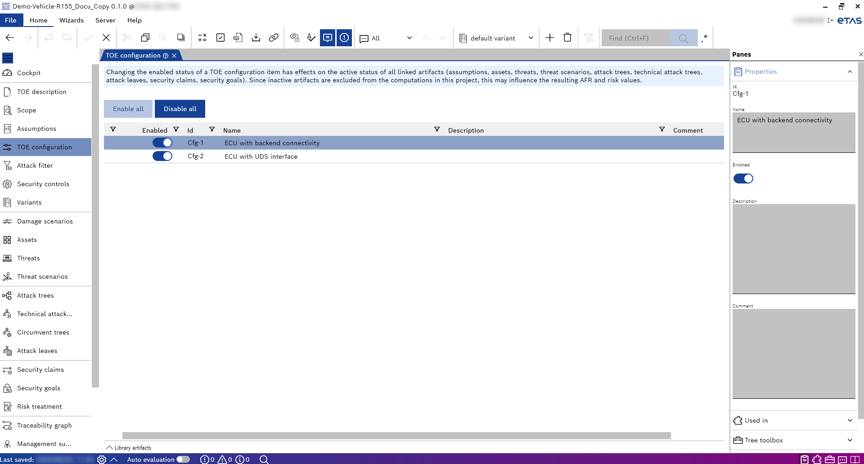This screenshot has height=464, width=864.
Task: Click the plus icon to add item
Action: [550, 38]
